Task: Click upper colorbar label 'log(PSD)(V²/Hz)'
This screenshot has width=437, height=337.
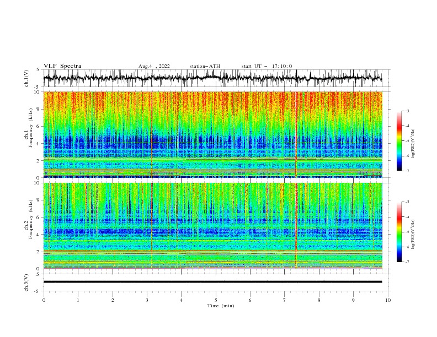Action: [x=413, y=144]
